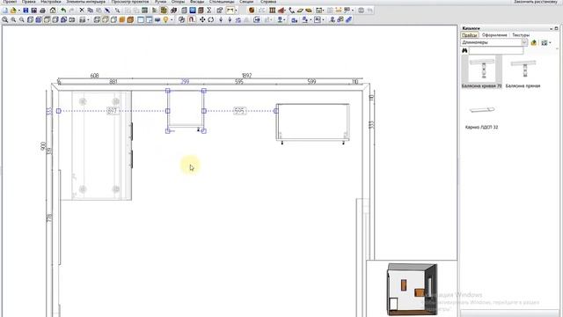Select the Балясина кривая catalog thumbnail

click(482, 72)
